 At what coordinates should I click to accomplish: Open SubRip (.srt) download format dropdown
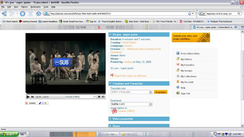tap(131, 104)
